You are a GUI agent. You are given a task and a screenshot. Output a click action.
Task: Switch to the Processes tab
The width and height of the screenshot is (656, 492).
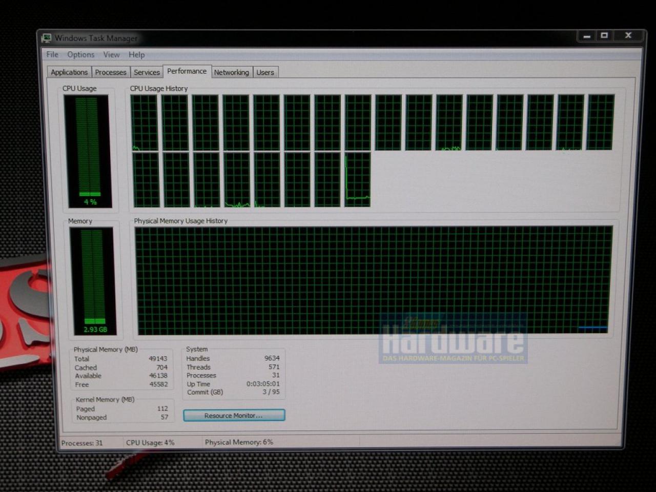tap(111, 72)
